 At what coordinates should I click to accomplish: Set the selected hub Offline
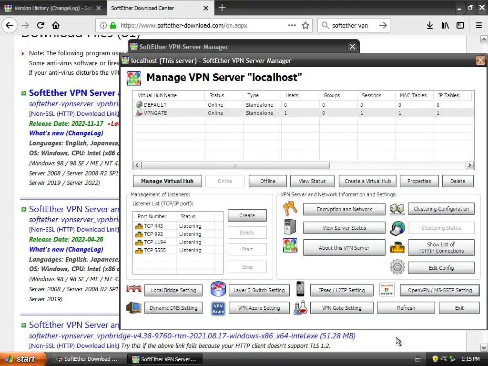click(268, 181)
